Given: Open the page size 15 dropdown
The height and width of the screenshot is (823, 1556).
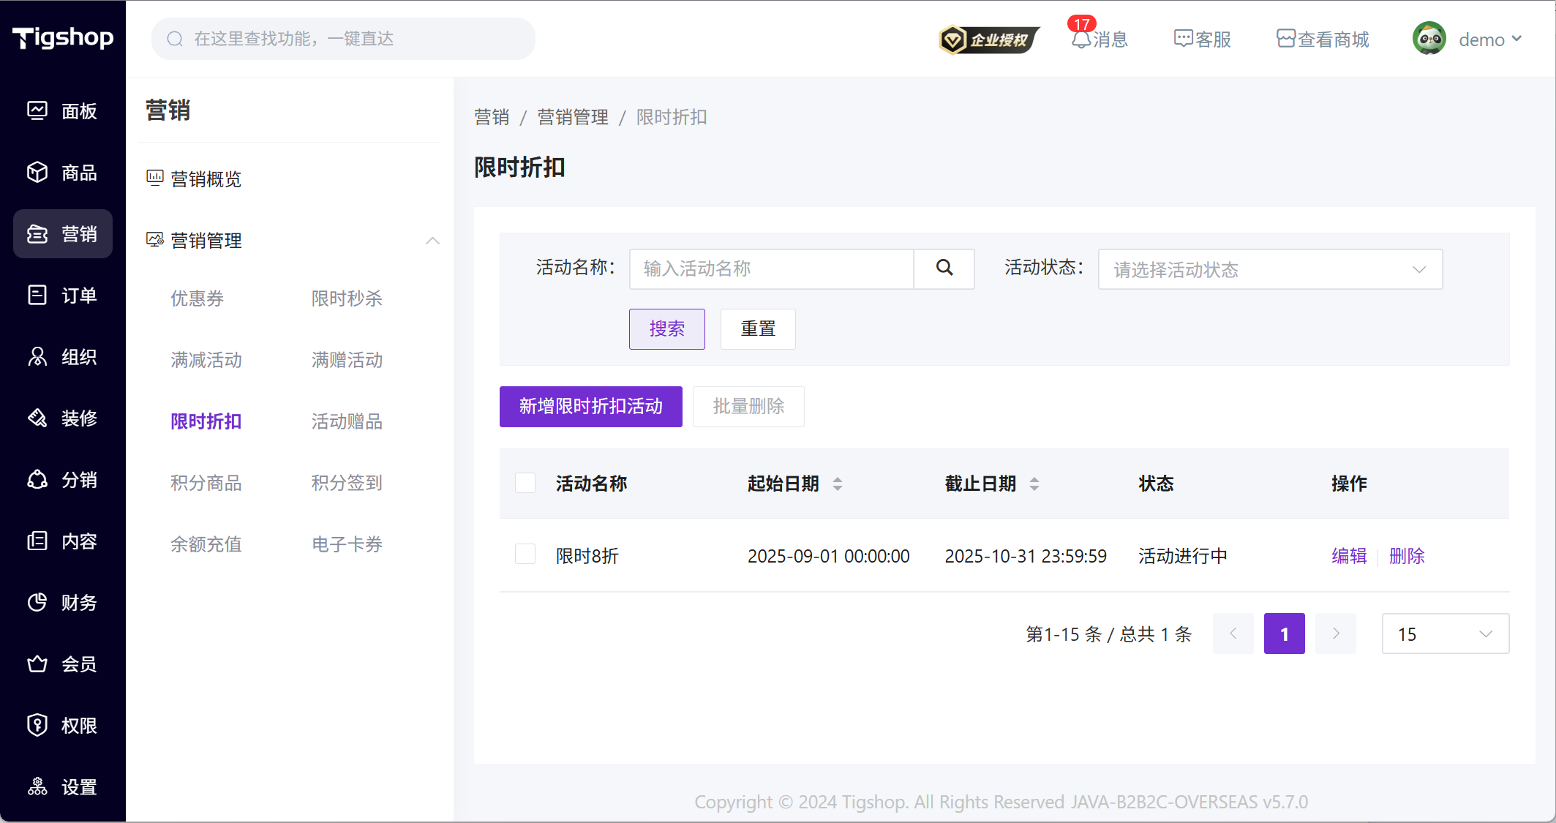Looking at the screenshot, I should 1445,634.
